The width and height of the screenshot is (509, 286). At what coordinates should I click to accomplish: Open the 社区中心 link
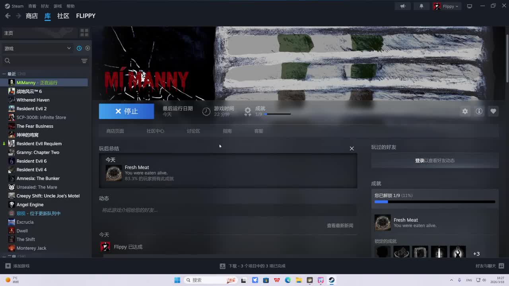click(x=155, y=131)
